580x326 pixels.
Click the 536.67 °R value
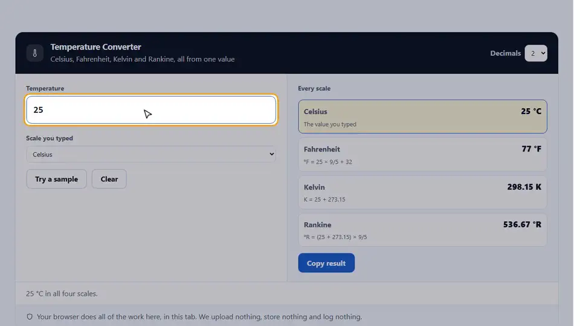tap(522, 225)
